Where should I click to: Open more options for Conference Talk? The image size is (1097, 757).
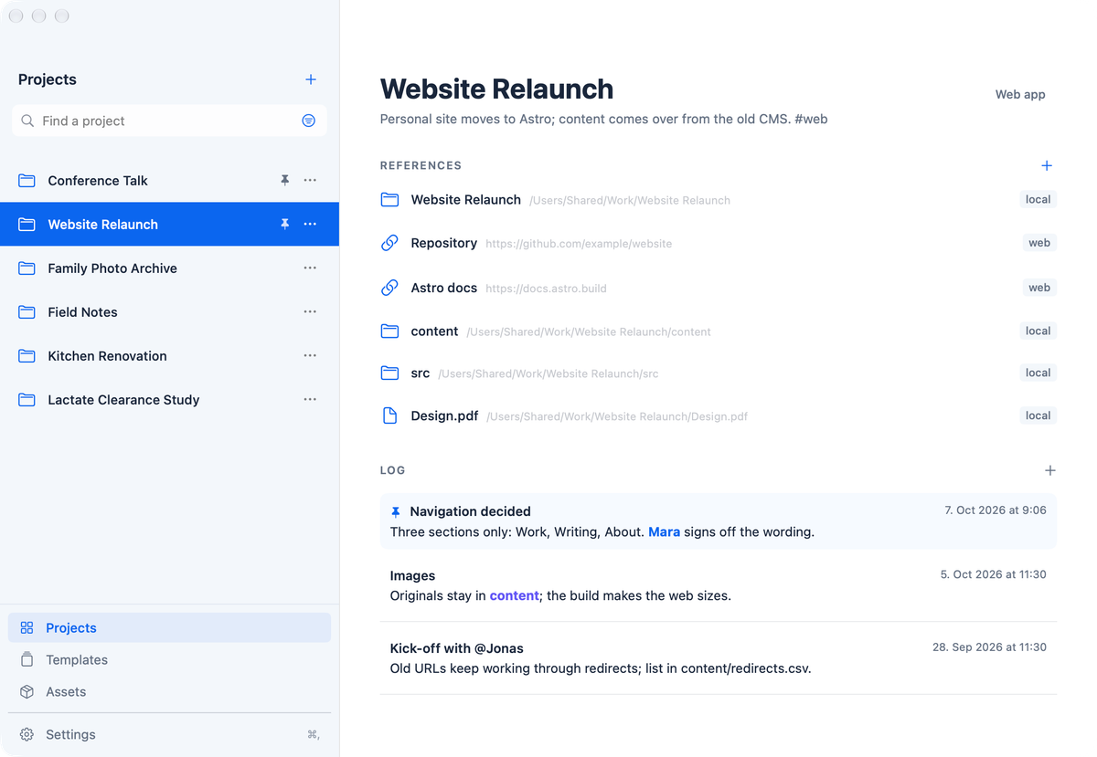point(310,180)
